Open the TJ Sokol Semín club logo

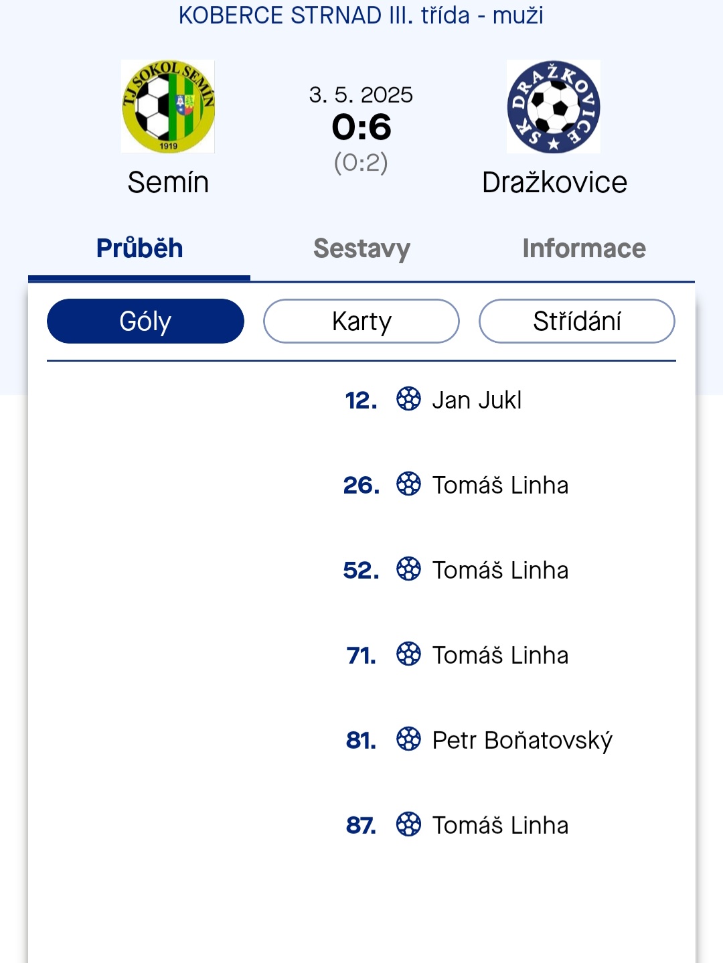168,106
